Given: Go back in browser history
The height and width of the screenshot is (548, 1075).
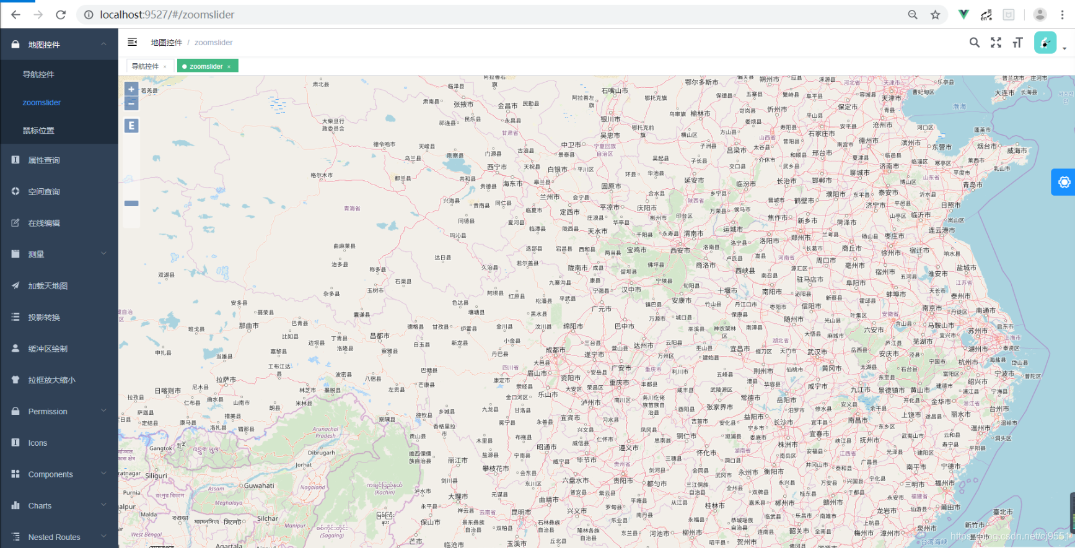Looking at the screenshot, I should point(15,14).
